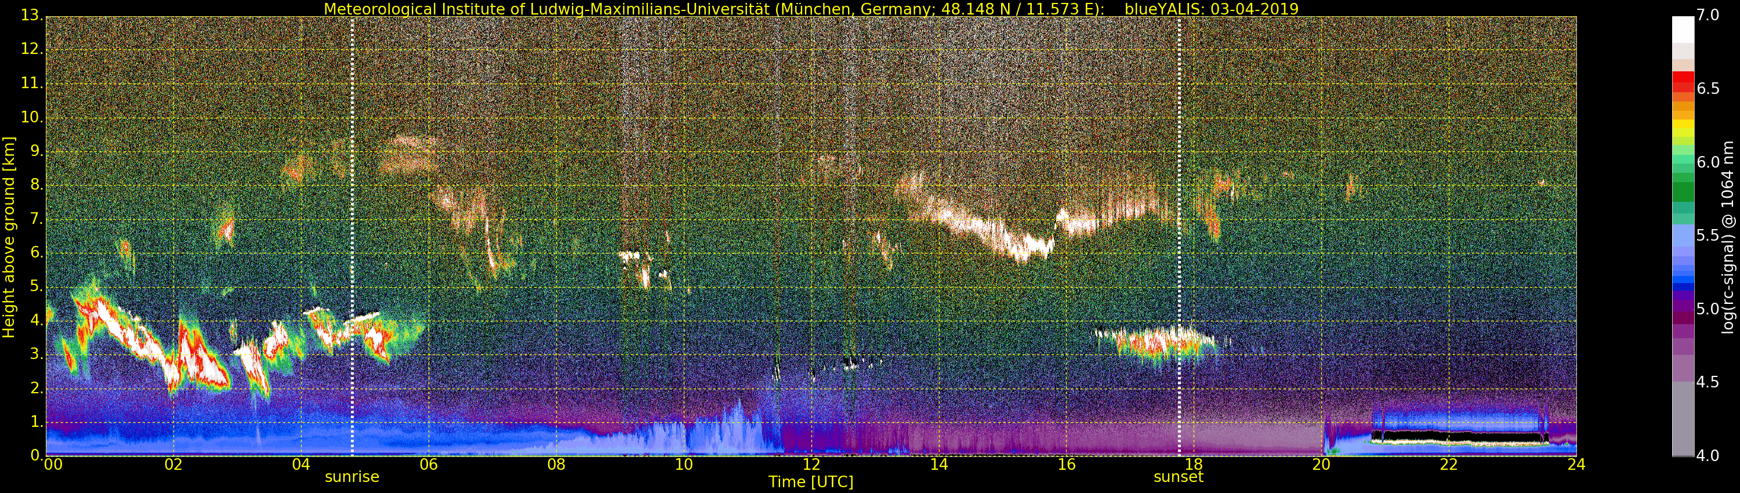Click the time axis tick label '08'
The height and width of the screenshot is (493, 1740).
pyautogui.click(x=557, y=464)
